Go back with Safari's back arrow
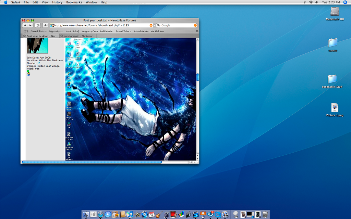The height and width of the screenshot is (219, 351). pos(25,25)
